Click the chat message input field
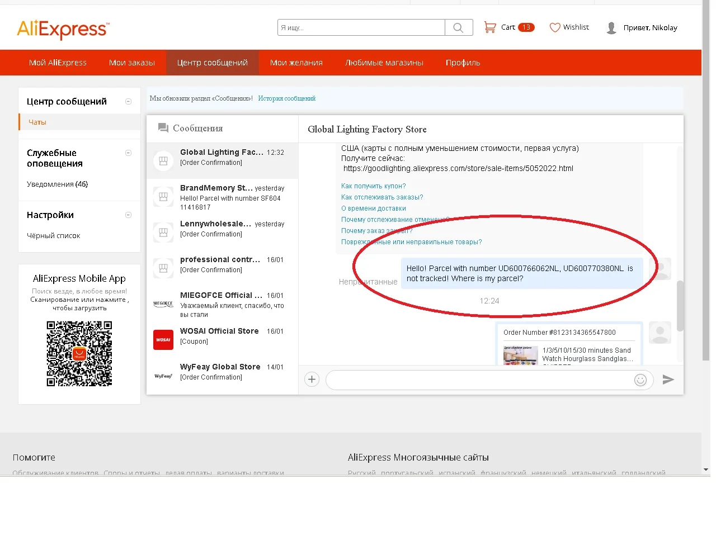The image size is (716, 550). pyautogui.click(x=489, y=380)
